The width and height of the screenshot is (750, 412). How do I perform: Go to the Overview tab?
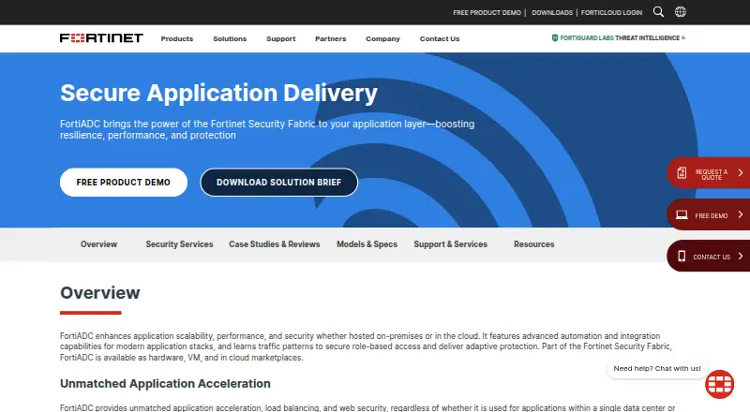98,244
